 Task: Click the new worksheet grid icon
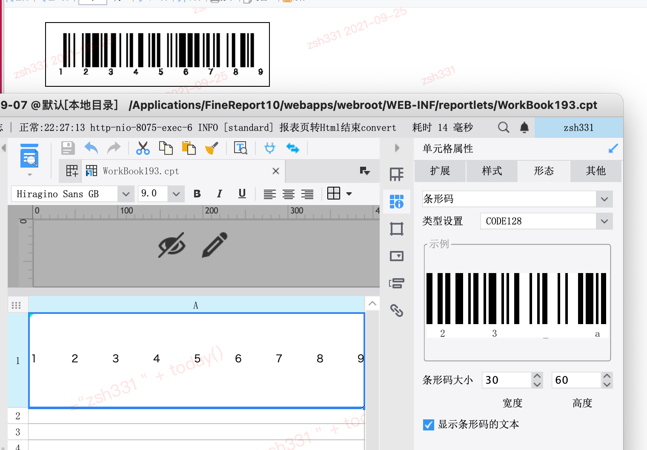[72, 171]
